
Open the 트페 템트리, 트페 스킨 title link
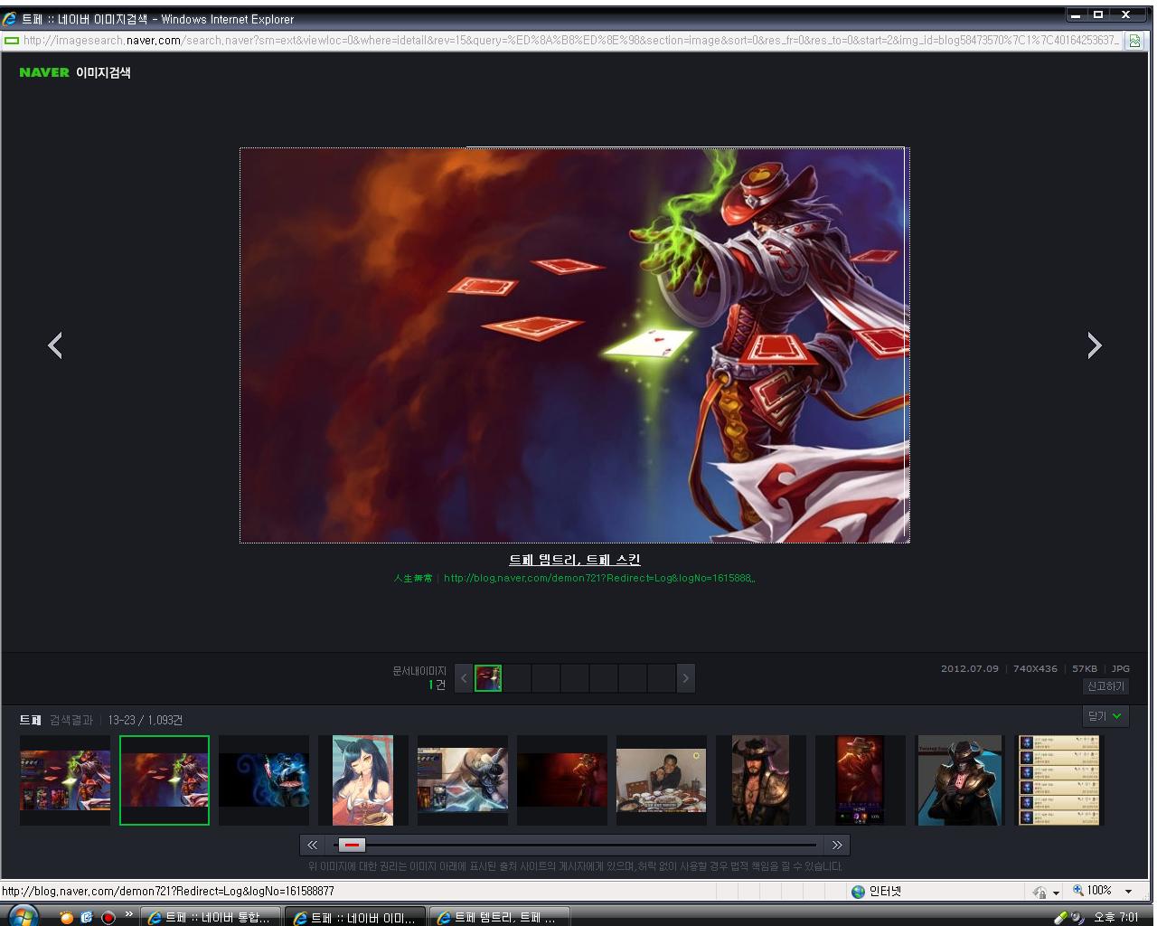click(x=575, y=560)
